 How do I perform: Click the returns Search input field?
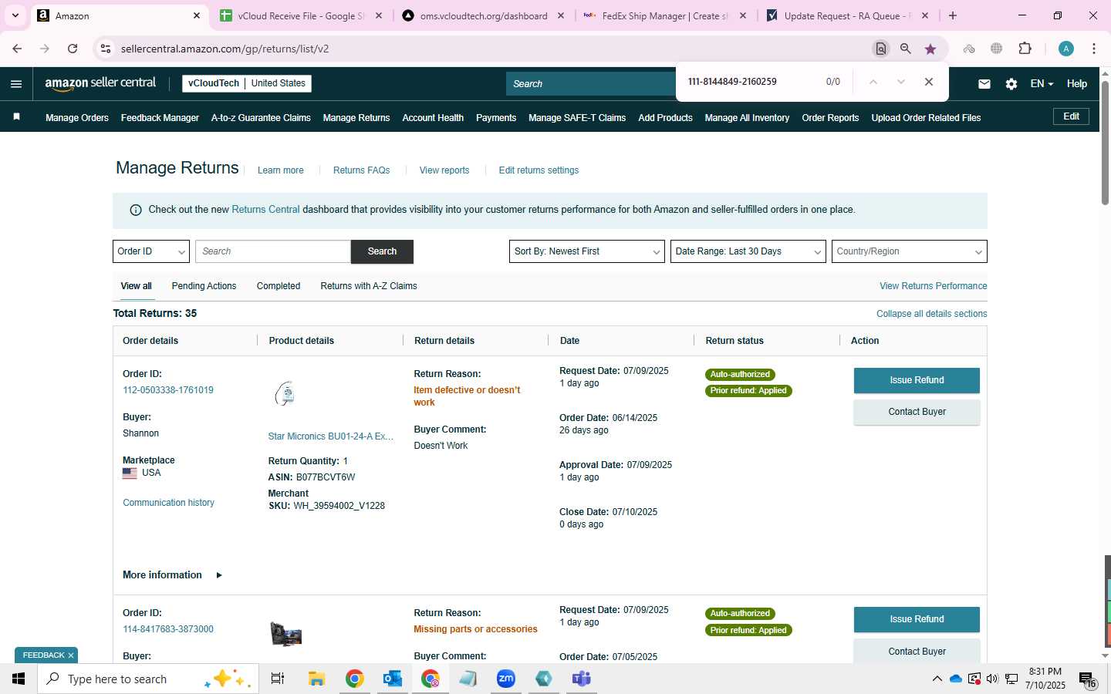[273, 251]
